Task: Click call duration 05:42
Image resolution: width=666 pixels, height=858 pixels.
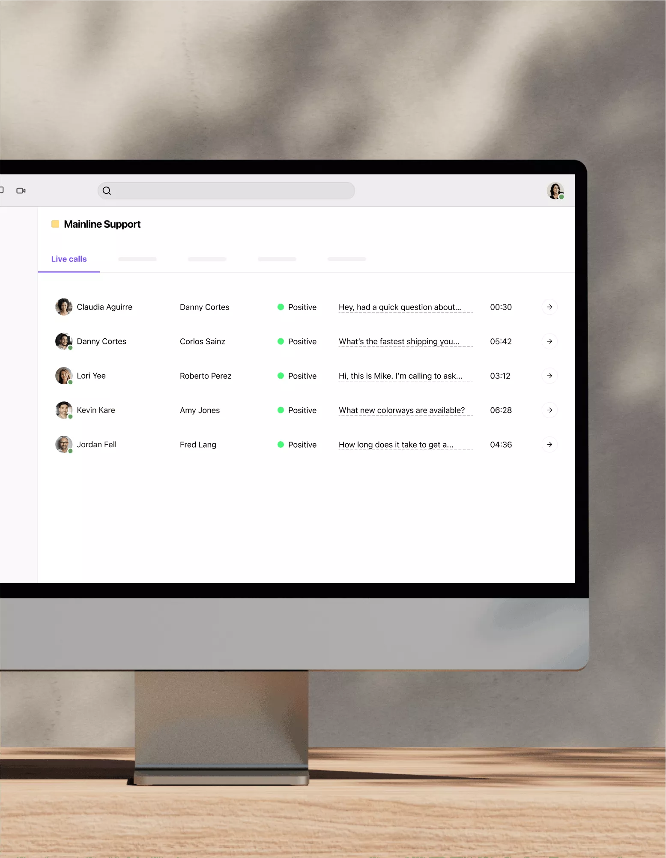Action: coord(501,341)
